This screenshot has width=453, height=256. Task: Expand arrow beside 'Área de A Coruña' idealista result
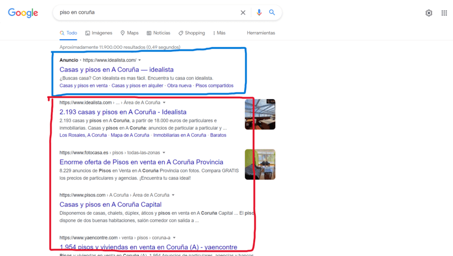[x=164, y=103]
